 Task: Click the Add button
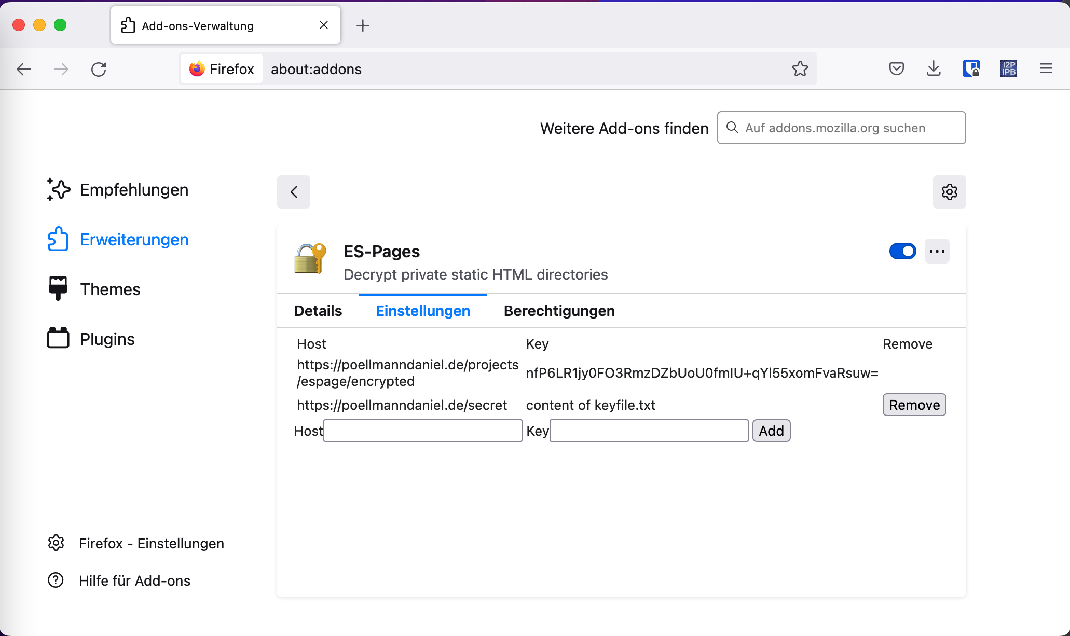click(x=771, y=431)
